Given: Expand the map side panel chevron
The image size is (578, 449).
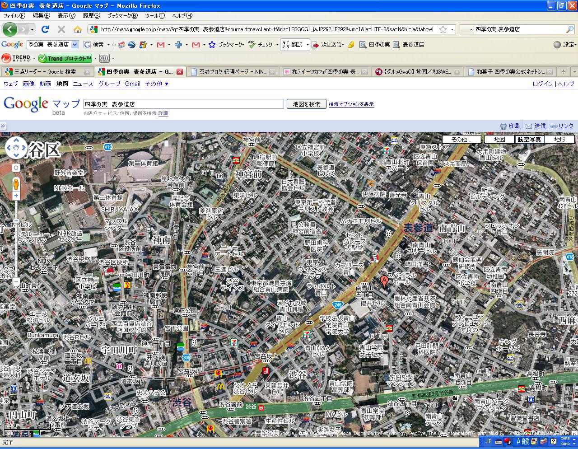Looking at the screenshot, I should coord(3,126).
